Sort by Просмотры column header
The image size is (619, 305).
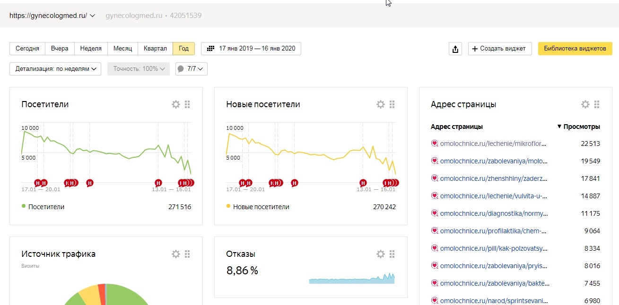click(x=578, y=127)
